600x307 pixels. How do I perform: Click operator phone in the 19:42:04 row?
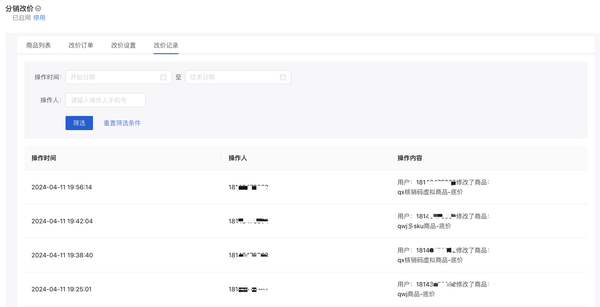tap(248, 221)
